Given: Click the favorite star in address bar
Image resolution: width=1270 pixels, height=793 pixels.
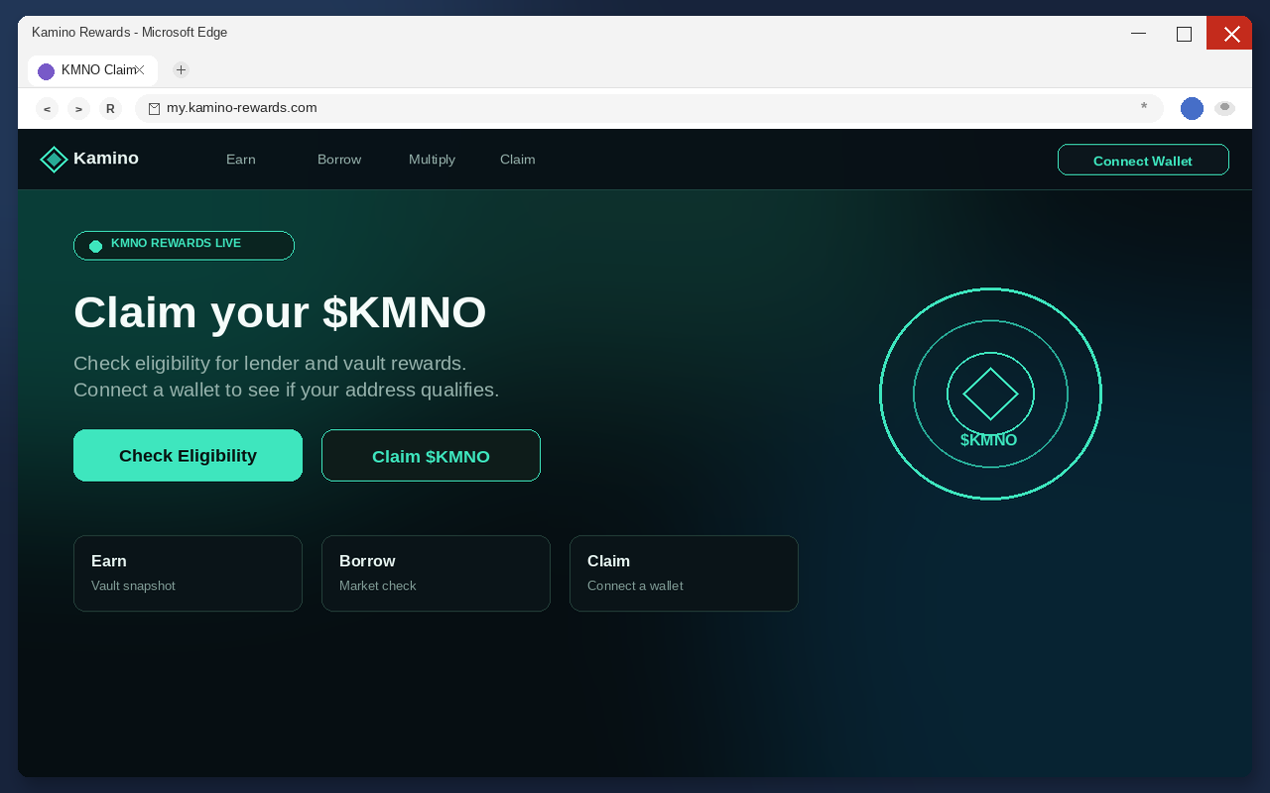Looking at the screenshot, I should click(x=1143, y=107).
